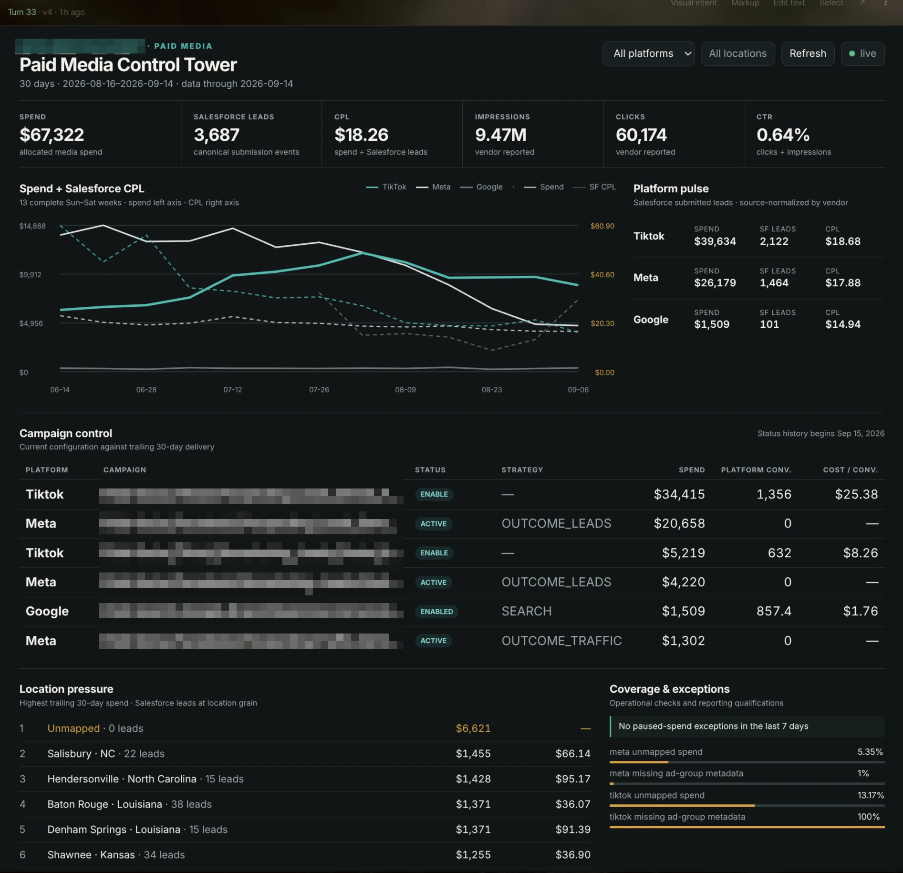Click the All locations filter
The image size is (903, 873).
[737, 53]
